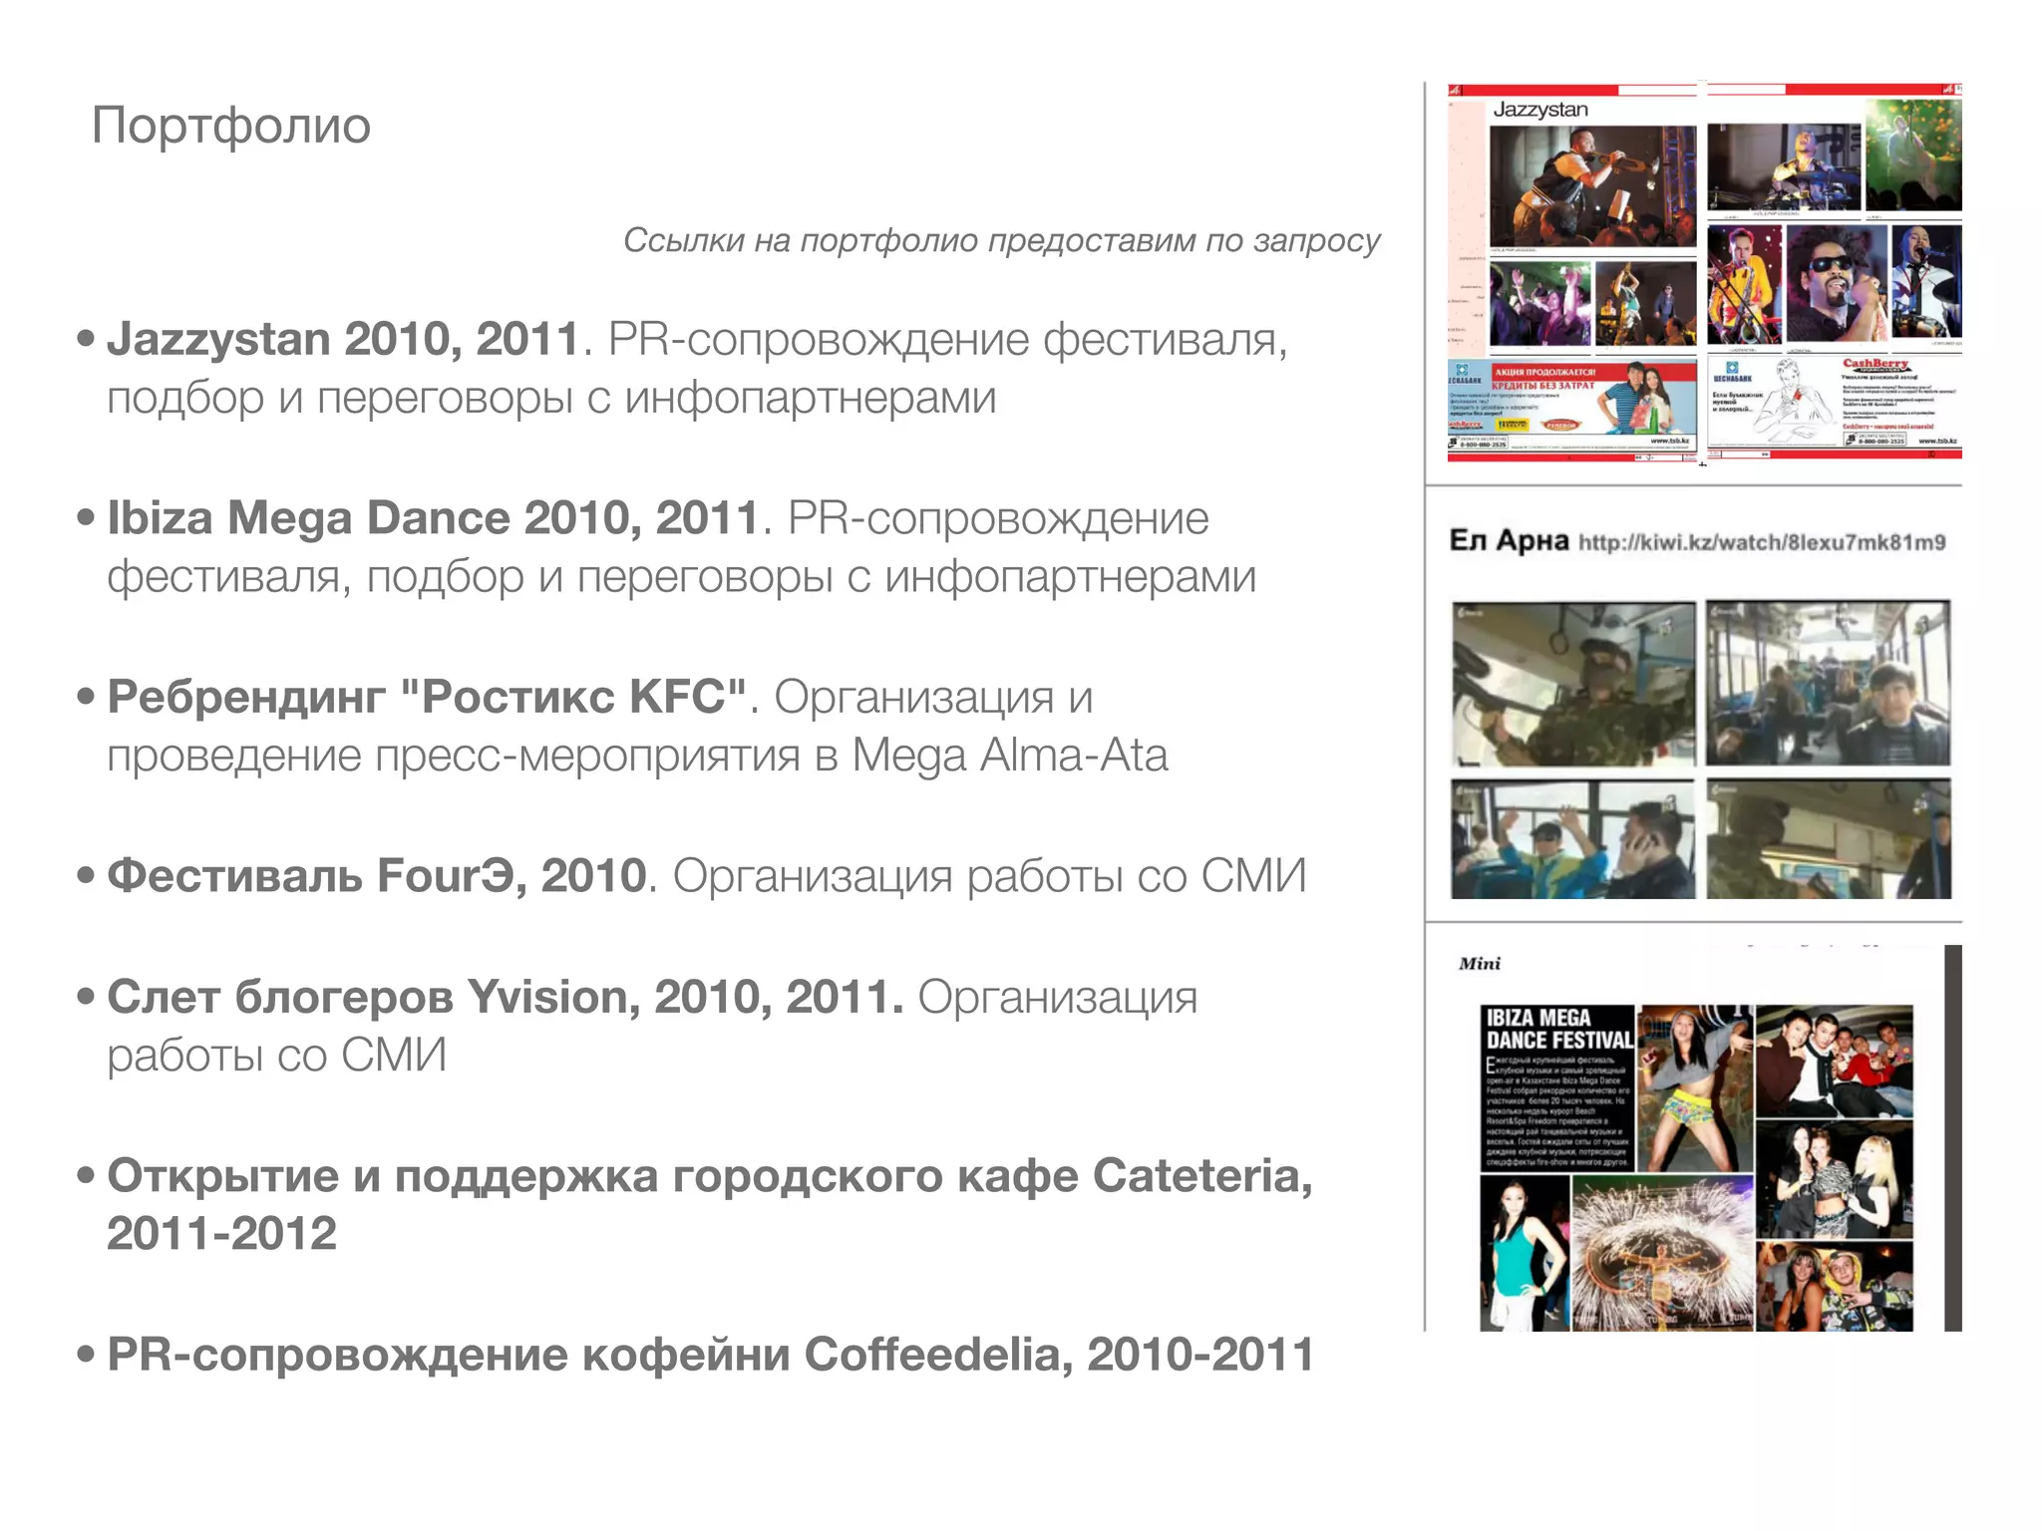Click the 'IBIZA MEGA DANCE FESTIVAL' article headline
Image resolution: width=2042 pixels, height=1531 pixels.
1558,1029
